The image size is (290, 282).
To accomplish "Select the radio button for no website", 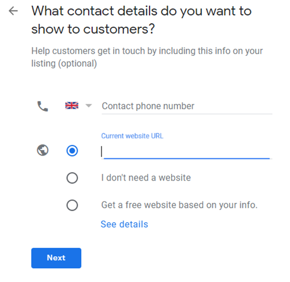I will pyautogui.click(x=72, y=178).
